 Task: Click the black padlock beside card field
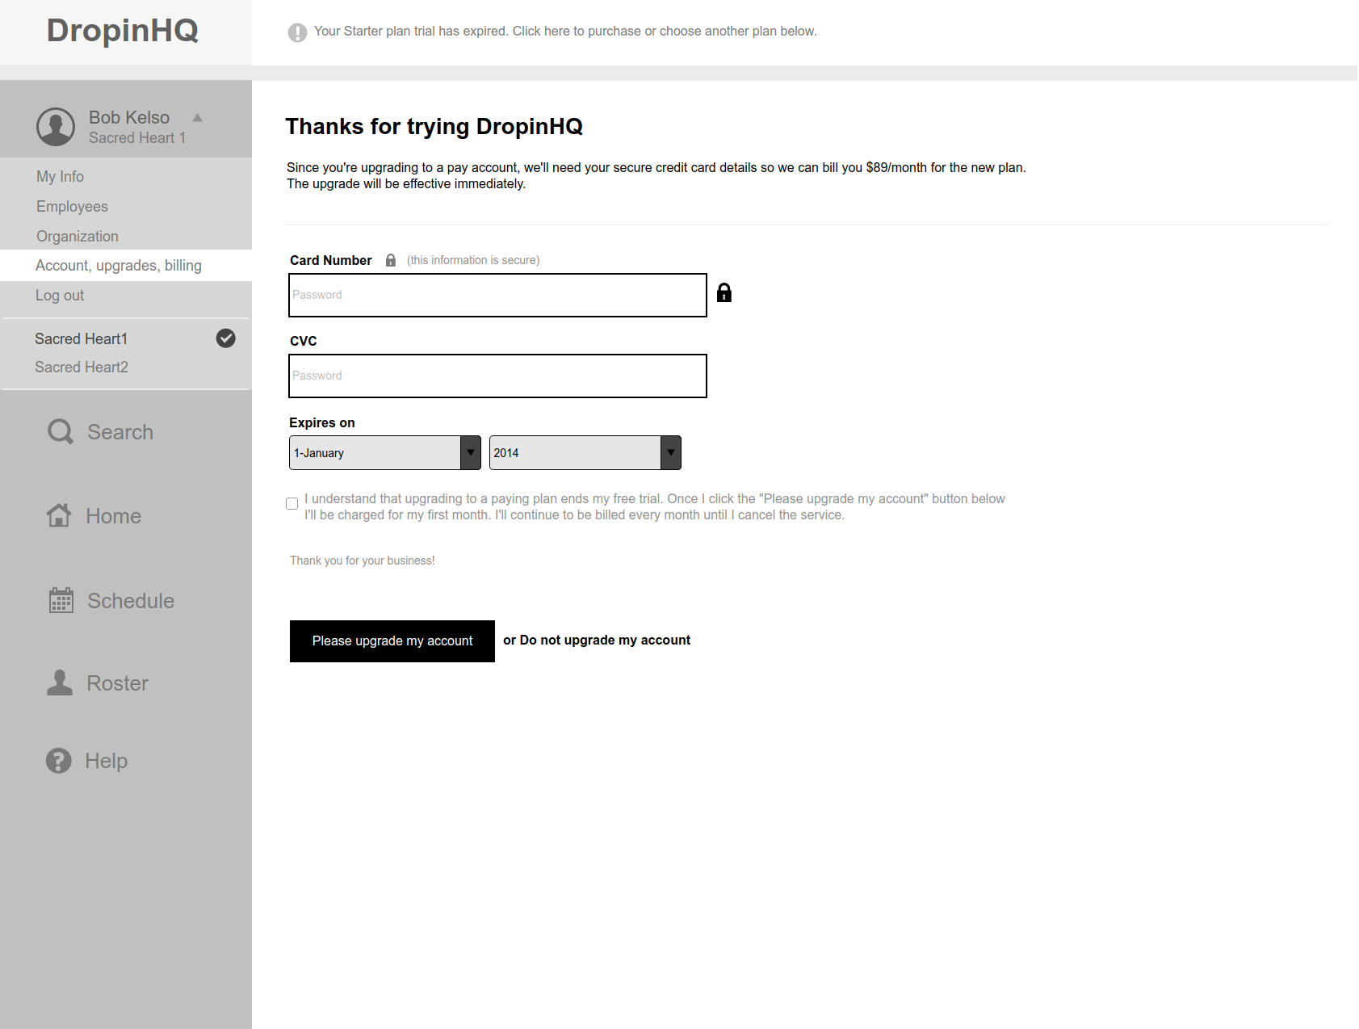pyautogui.click(x=724, y=292)
